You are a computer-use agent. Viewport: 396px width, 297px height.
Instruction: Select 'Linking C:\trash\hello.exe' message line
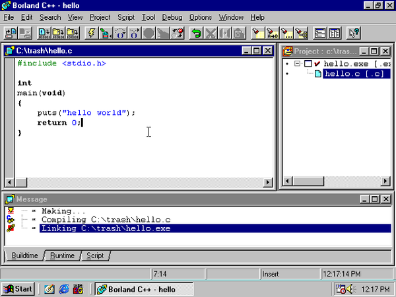pyautogui.click(x=215, y=228)
